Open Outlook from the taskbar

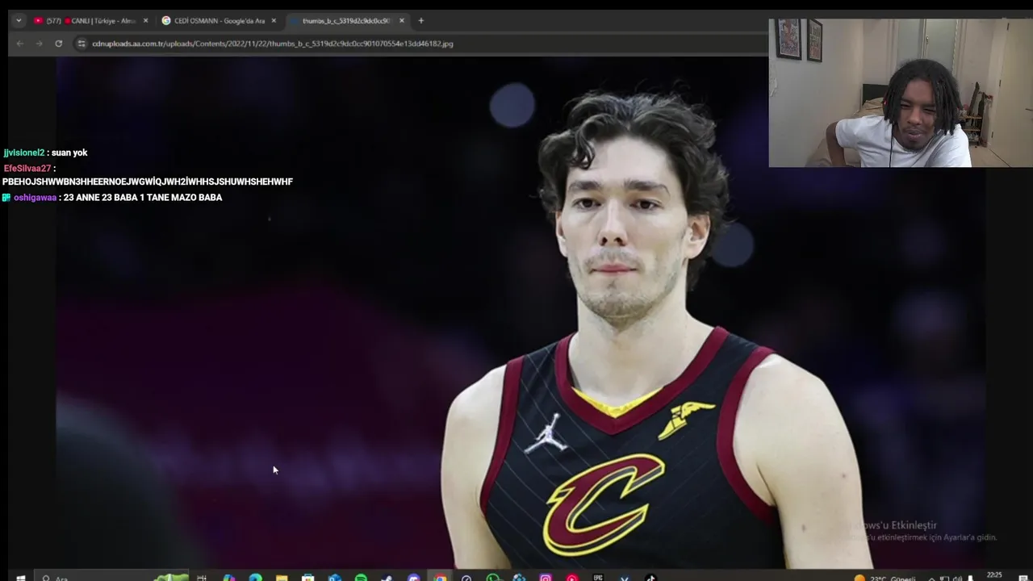[x=334, y=578]
